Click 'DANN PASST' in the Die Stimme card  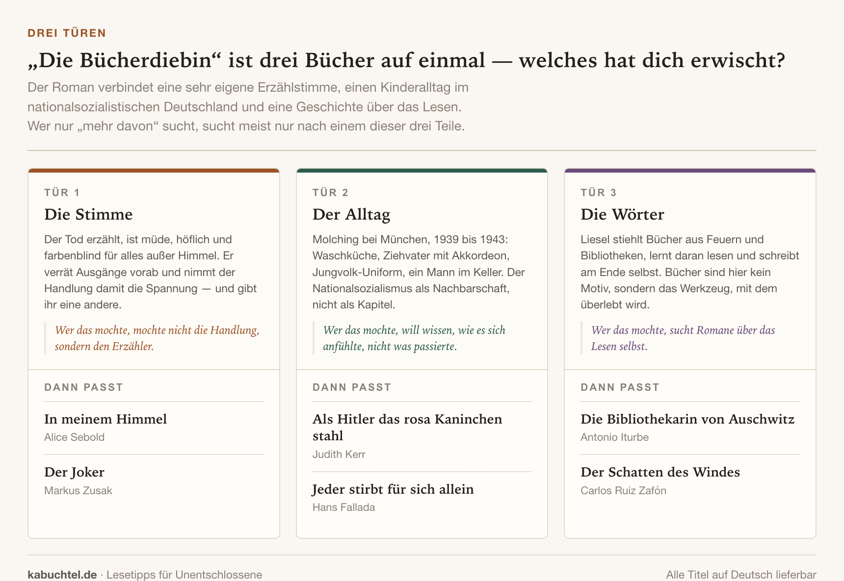tap(83, 387)
